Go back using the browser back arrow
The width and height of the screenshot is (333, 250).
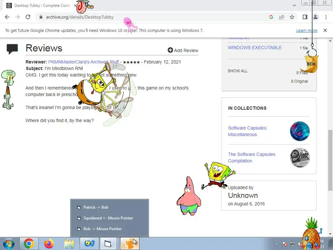click(7, 17)
